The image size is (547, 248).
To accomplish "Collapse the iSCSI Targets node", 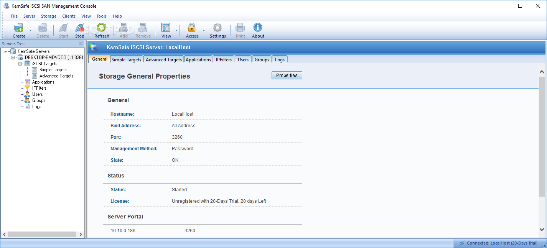I will click(x=20, y=64).
